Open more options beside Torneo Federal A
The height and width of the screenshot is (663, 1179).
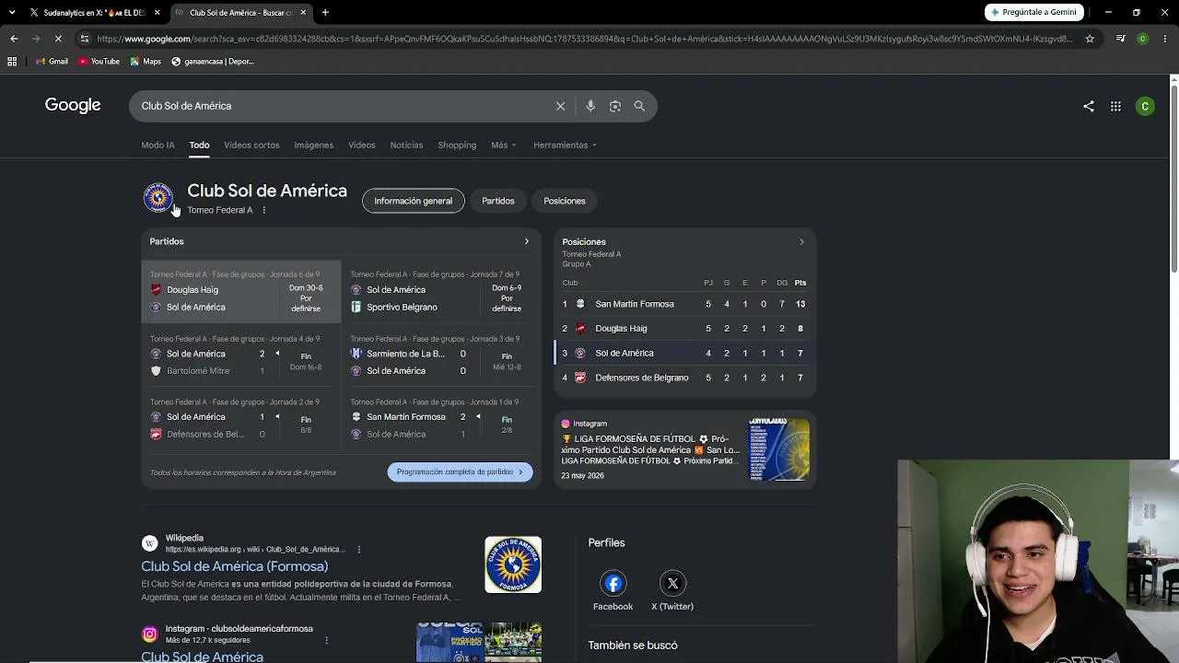point(263,210)
